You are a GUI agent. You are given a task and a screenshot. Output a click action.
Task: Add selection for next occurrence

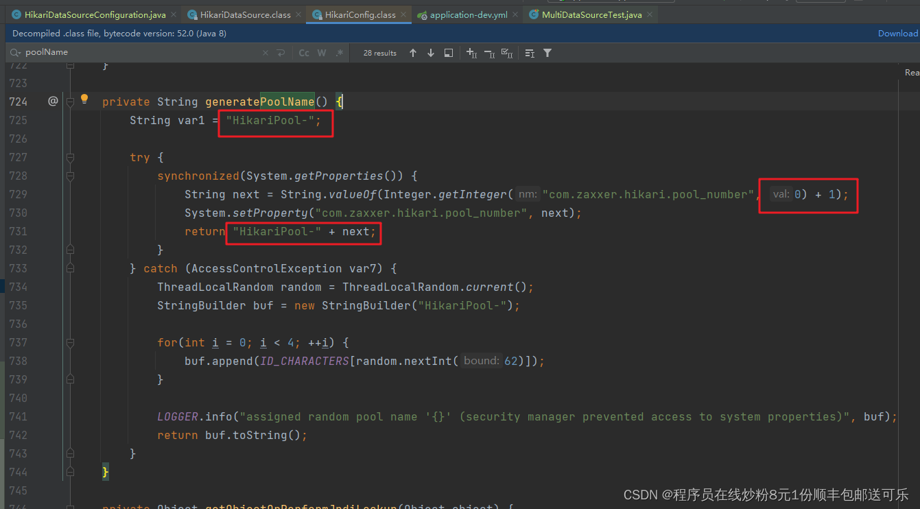coord(471,53)
